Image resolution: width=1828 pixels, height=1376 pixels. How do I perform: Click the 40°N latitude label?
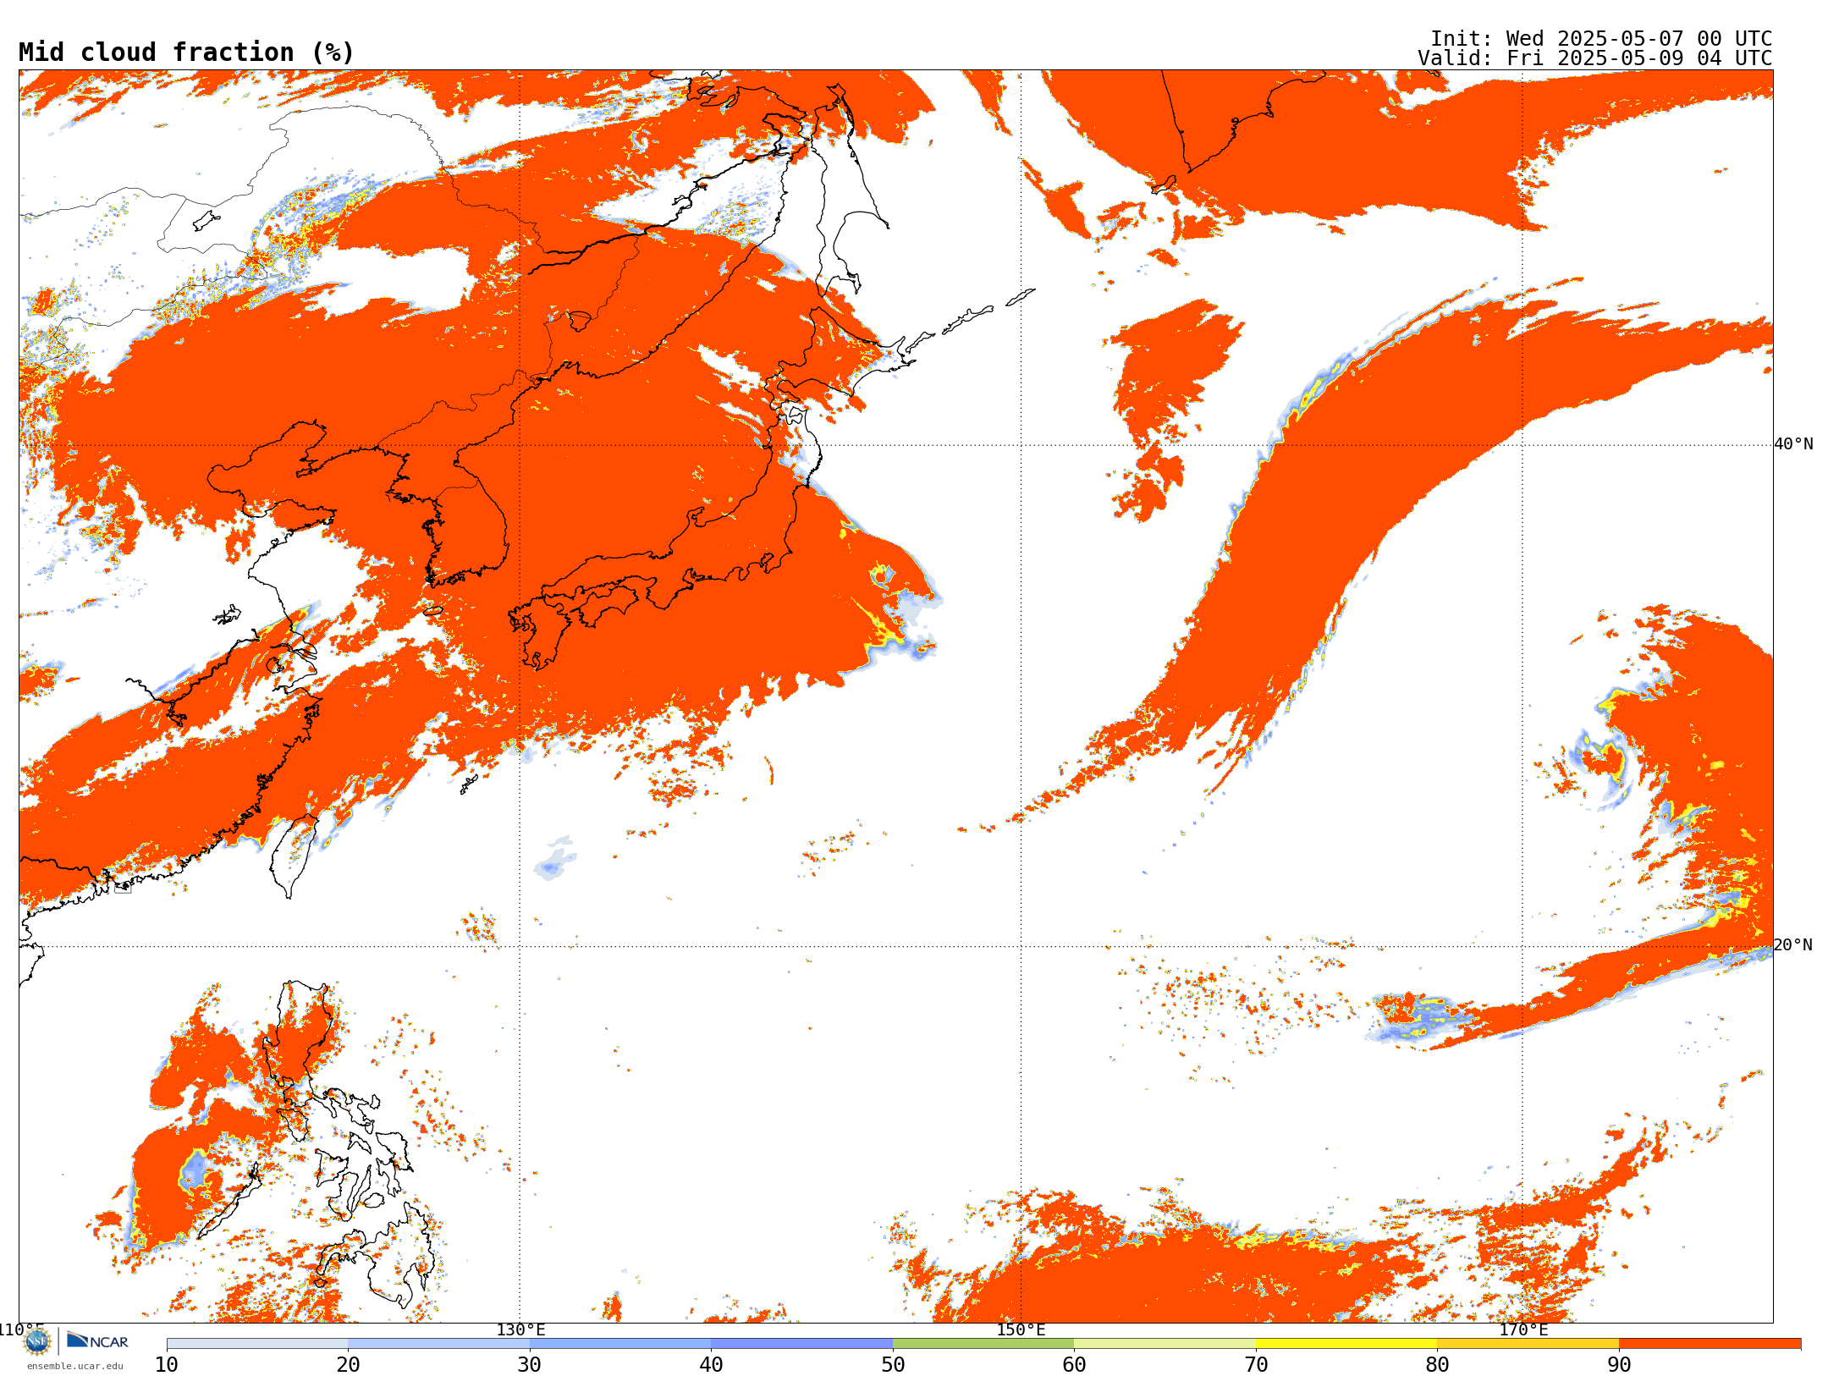(1793, 444)
